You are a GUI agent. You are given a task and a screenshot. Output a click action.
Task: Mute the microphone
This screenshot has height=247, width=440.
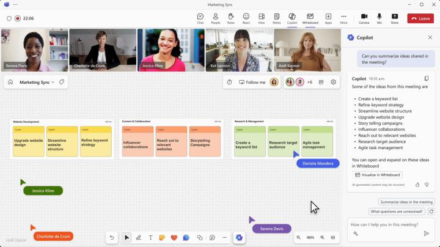[380, 18]
